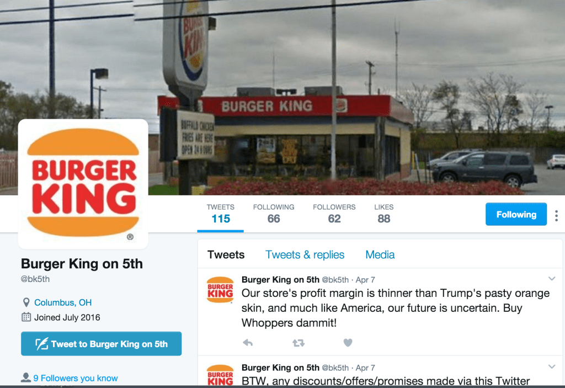Image resolution: width=565 pixels, height=388 pixels.
Task: Reply to the Trump profit margin tweet
Action: (248, 343)
